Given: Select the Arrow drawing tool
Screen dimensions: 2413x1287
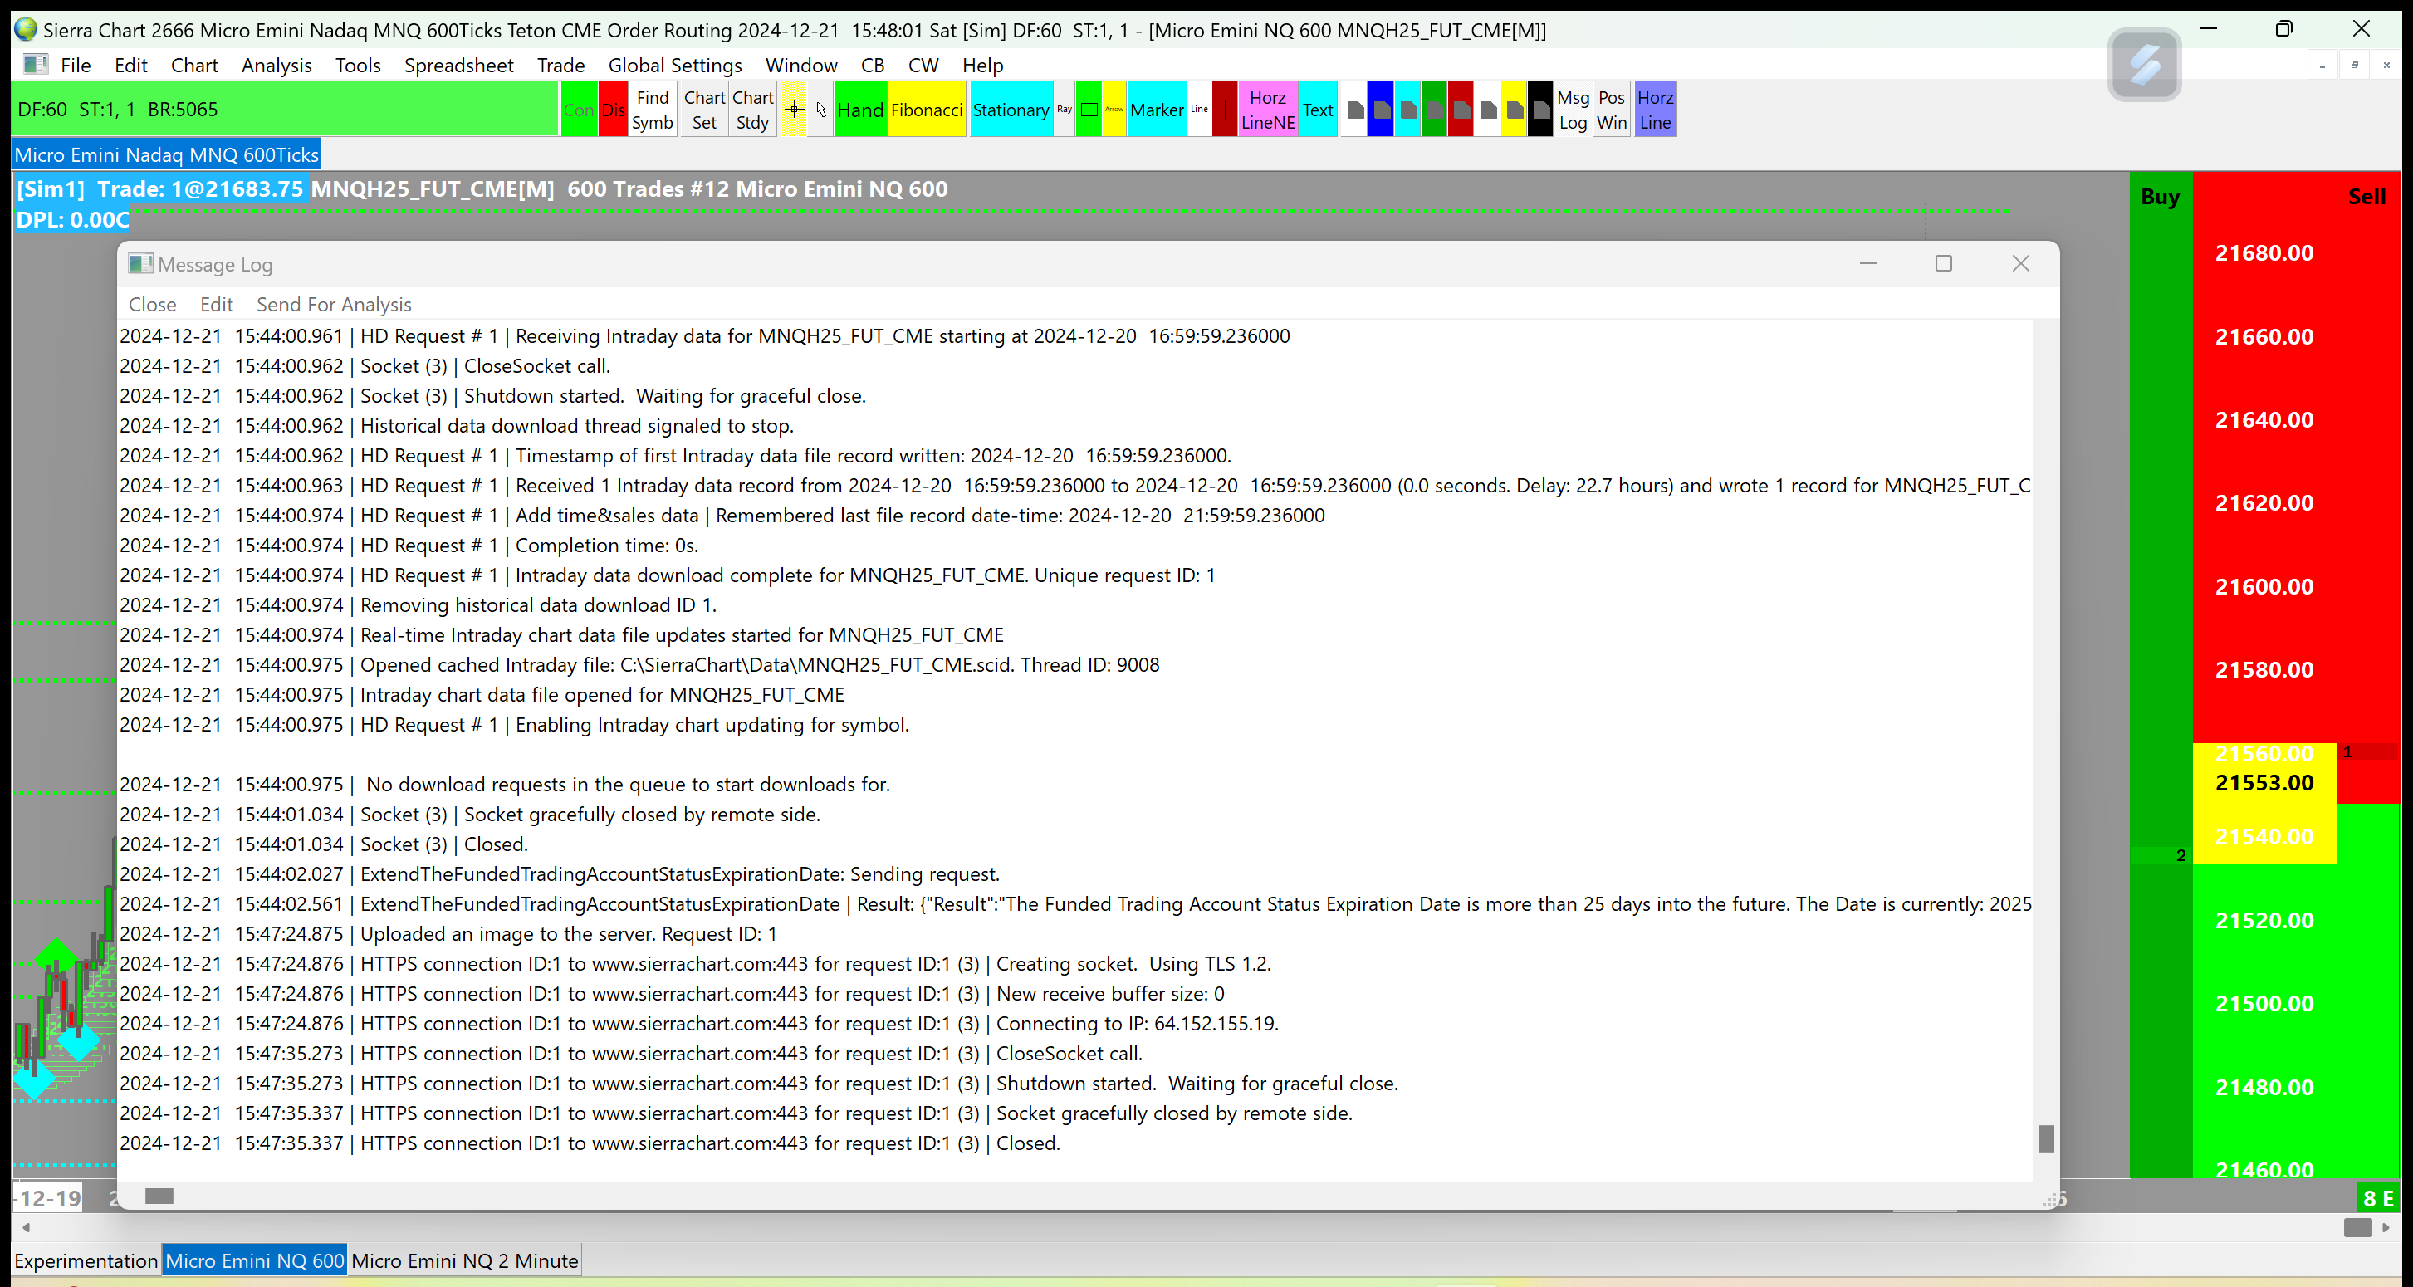Looking at the screenshot, I should pyautogui.click(x=1114, y=110).
